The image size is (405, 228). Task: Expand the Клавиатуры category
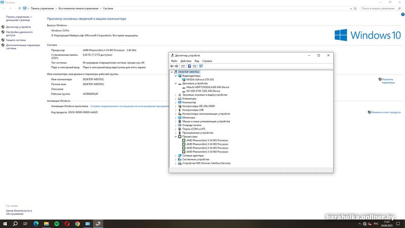tap(176, 99)
